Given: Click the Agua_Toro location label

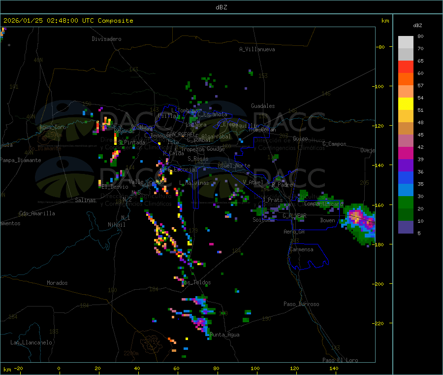Looking at the screenshot, I should [x=53, y=127].
